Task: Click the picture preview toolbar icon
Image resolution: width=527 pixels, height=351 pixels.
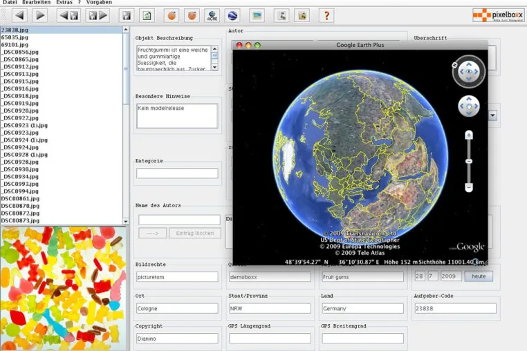Action: (257, 16)
